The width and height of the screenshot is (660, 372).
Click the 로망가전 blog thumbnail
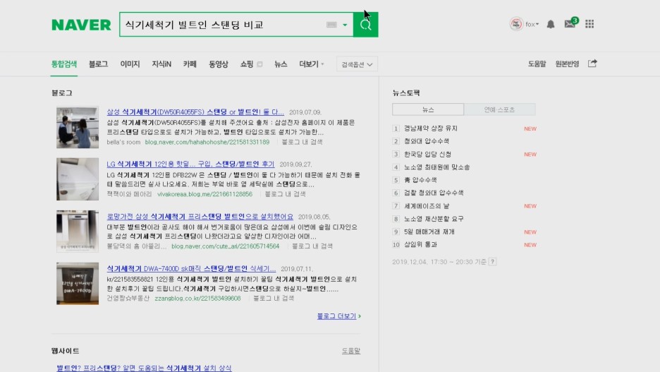tap(78, 232)
